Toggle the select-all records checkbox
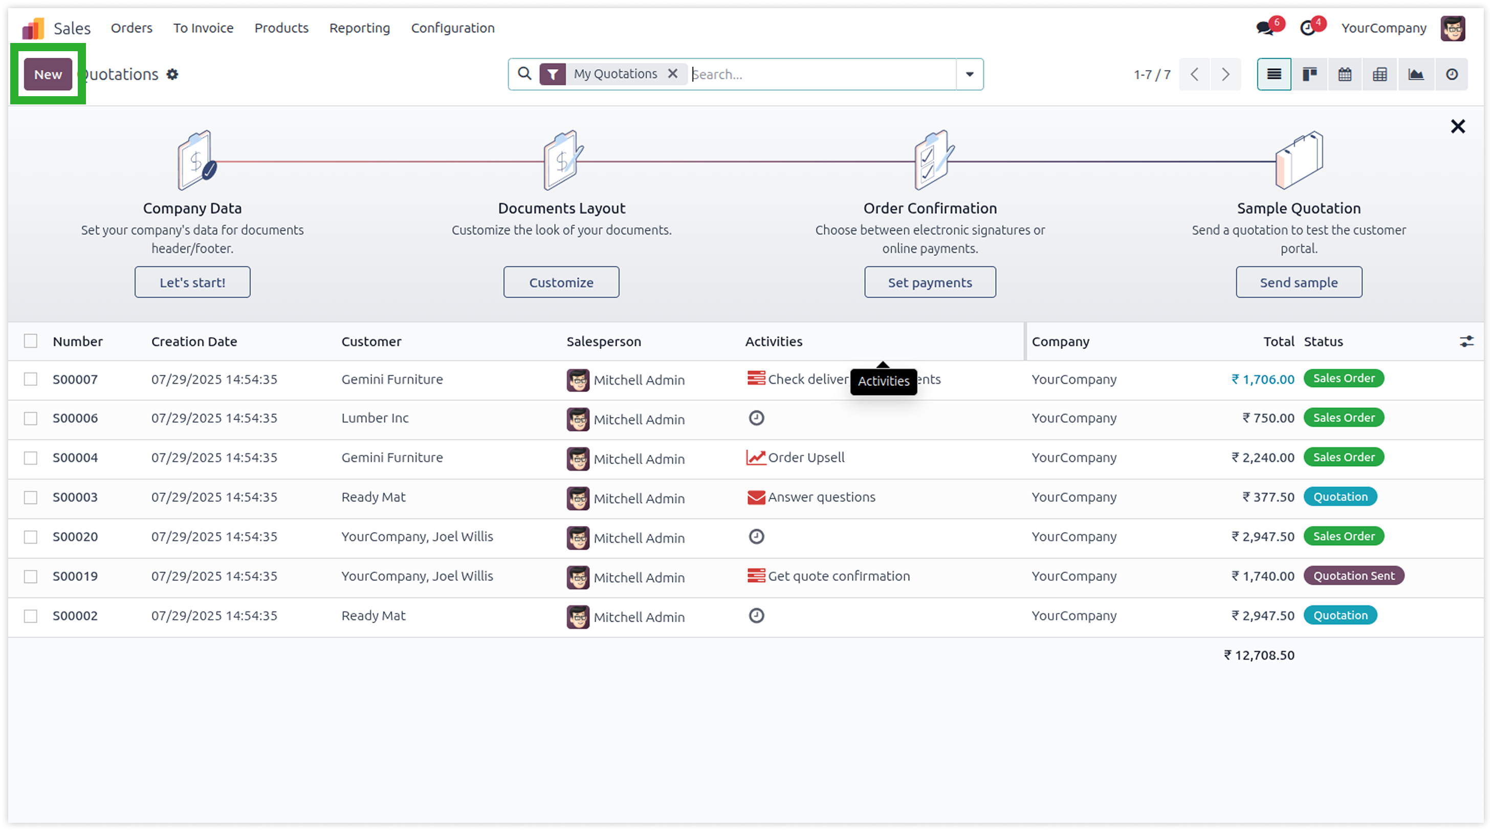The image size is (1492, 831). pyautogui.click(x=31, y=341)
